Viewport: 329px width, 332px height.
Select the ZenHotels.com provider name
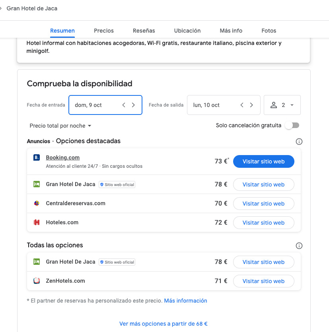(66, 281)
